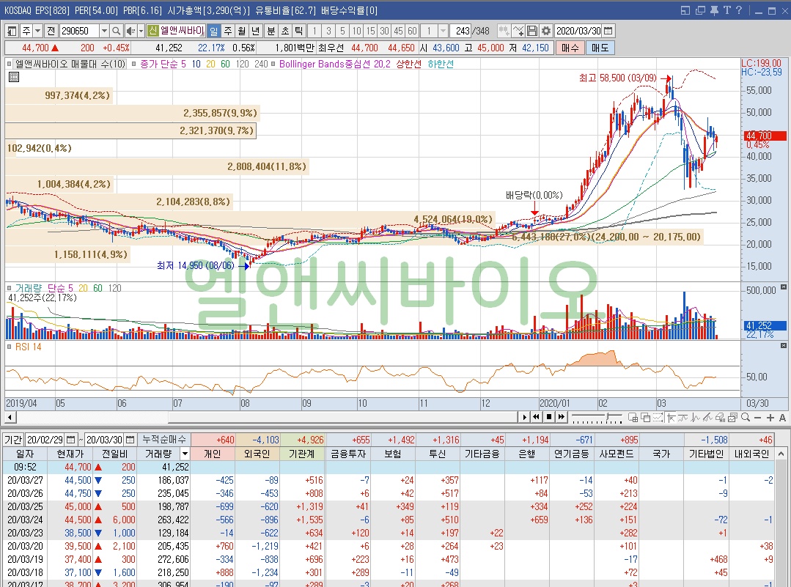Click the data grid icon under indicator legend
This screenshot has height=587, width=791.
tap(14, 77)
